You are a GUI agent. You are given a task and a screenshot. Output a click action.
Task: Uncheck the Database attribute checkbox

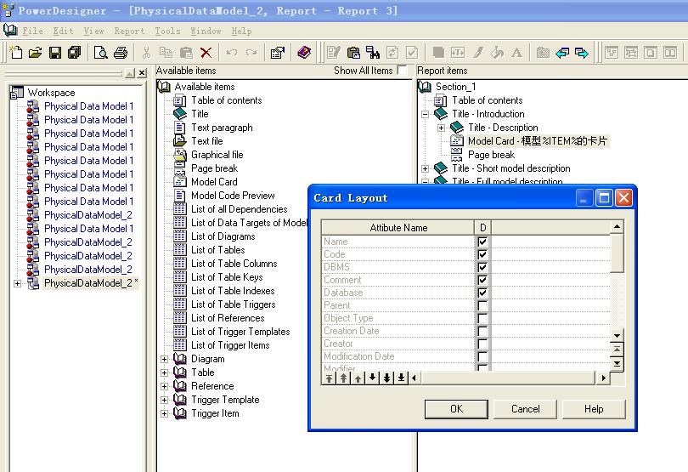pos(482,293)
